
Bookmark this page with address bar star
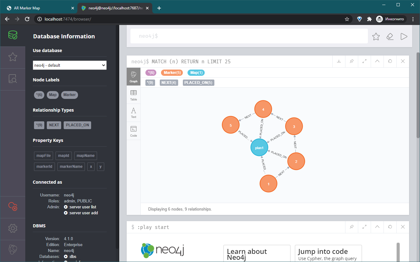pyautogui.click(x=347, y=19)
